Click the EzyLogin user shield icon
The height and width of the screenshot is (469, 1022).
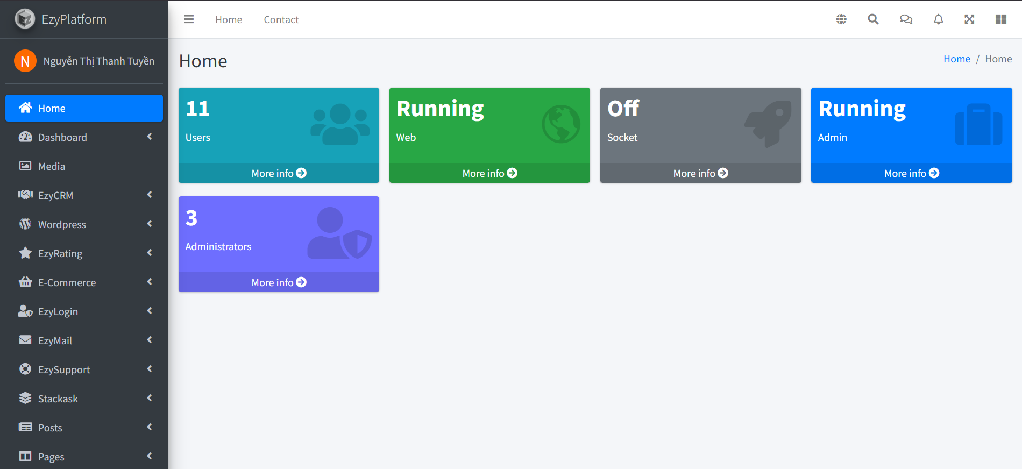click(25, 311)
